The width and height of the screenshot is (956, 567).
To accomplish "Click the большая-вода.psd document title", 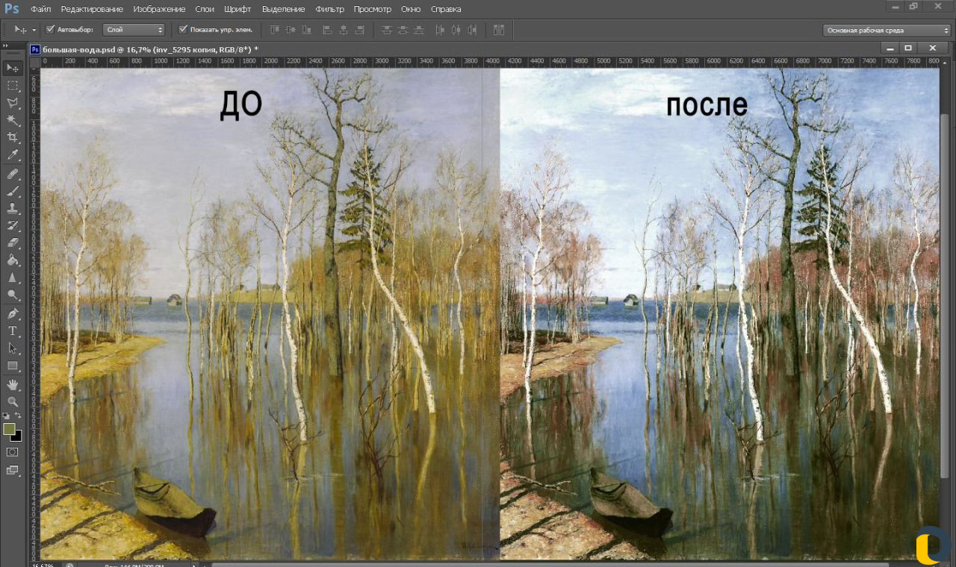I will 151,49.
